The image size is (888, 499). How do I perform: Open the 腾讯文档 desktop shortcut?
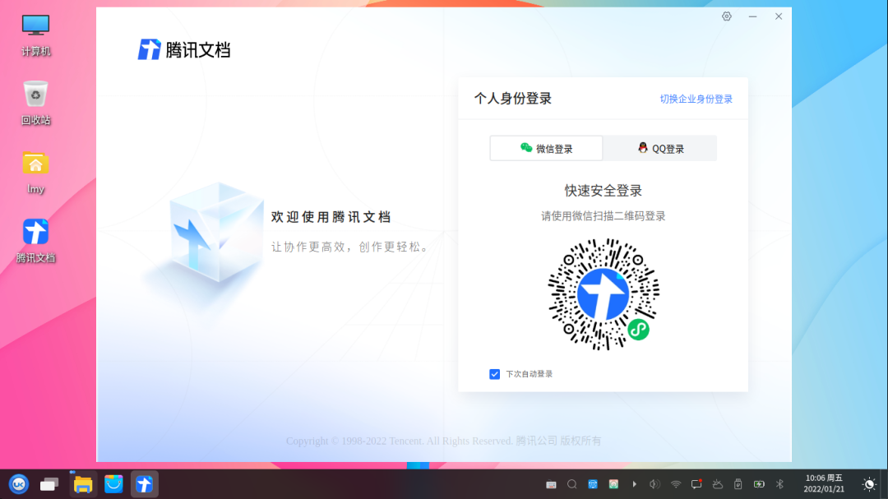35,241
